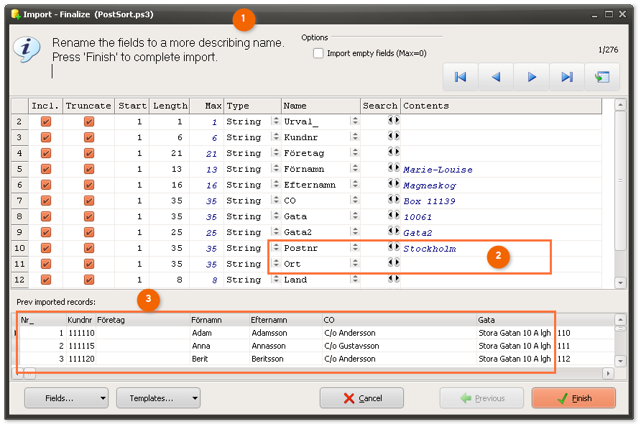Maximize the Import window
This screenshot has height=427, width=641.
(609, 14)
